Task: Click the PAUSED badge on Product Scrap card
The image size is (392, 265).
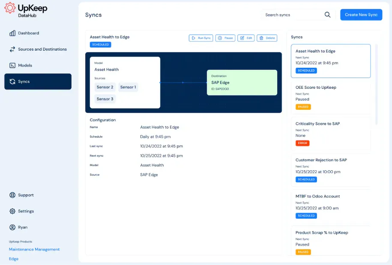Action: tap(303, 252)
